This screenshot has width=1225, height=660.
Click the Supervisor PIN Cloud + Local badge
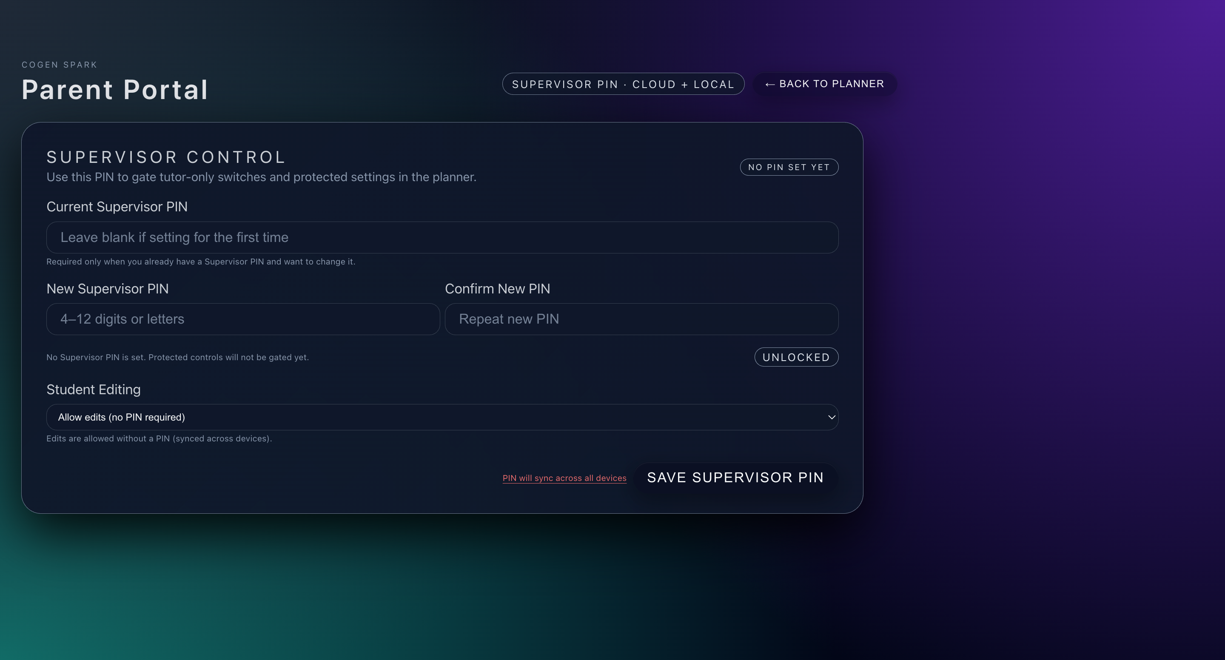point(623,84)
